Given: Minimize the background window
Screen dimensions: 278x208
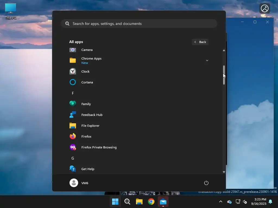Looking at the screenshot, I should pos(242,22).
